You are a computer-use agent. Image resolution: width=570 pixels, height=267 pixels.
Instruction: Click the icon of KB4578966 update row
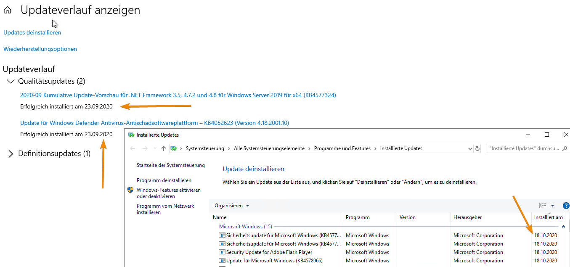pyautogui.click(x=222, y=261)
